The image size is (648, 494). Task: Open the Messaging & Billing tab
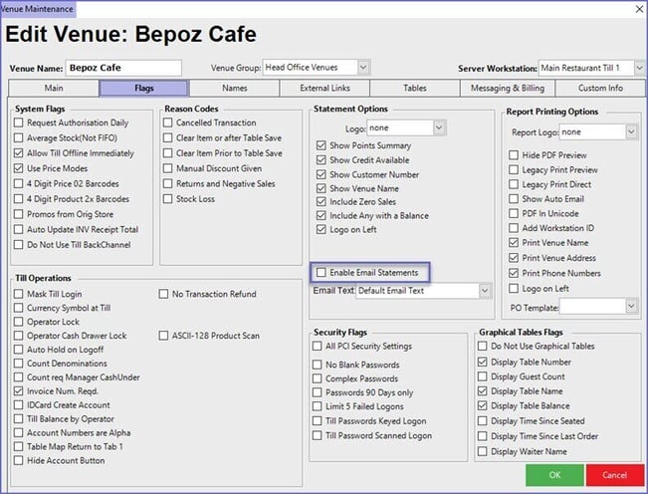[x=511, y=88]
